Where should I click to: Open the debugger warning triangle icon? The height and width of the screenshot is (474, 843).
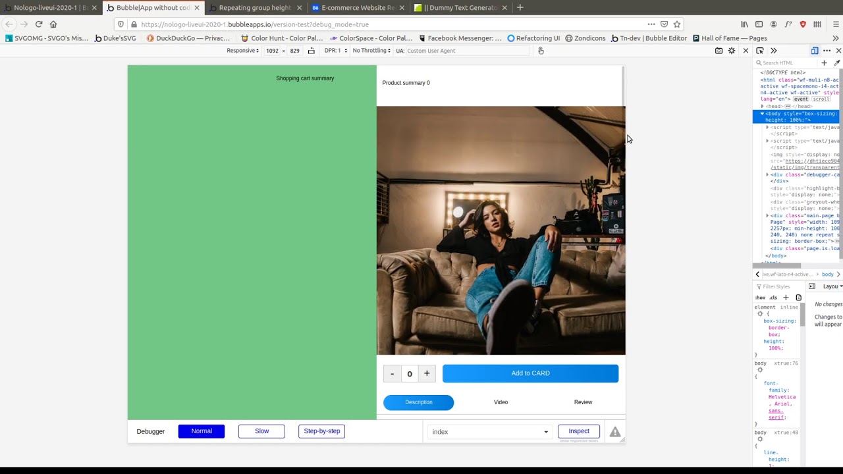pyautogui.click(x=614, y=432)
